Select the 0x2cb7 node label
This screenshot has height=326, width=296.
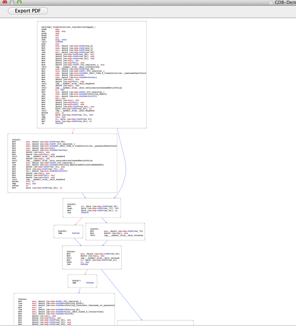click(x=77, y=280)
